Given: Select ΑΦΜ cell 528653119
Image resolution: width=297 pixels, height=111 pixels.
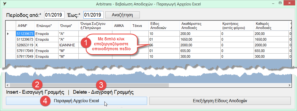Looking at the screenshot, I should (x=25, y=45).
